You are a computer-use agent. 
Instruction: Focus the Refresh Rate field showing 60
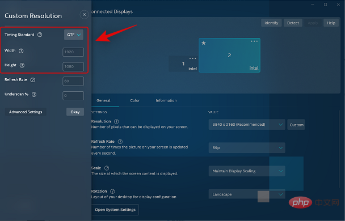tap(73, 81)
